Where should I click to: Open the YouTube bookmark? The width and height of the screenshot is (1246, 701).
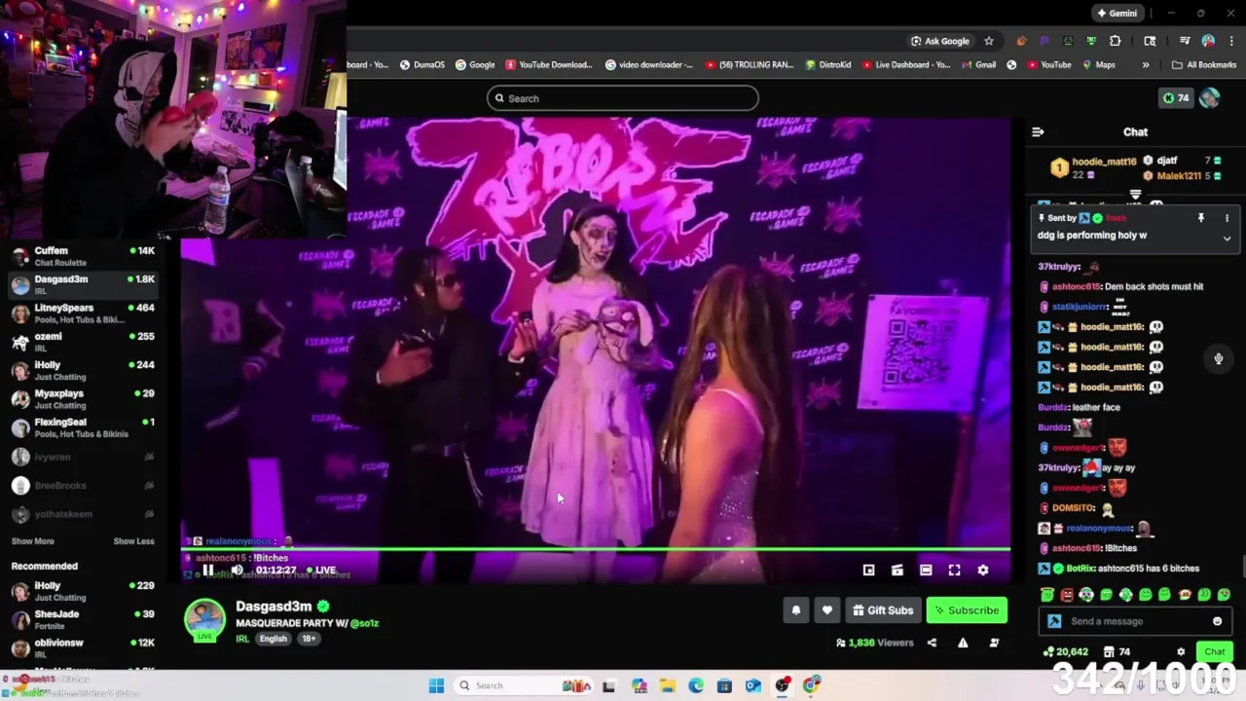[x=1047, y=65]
